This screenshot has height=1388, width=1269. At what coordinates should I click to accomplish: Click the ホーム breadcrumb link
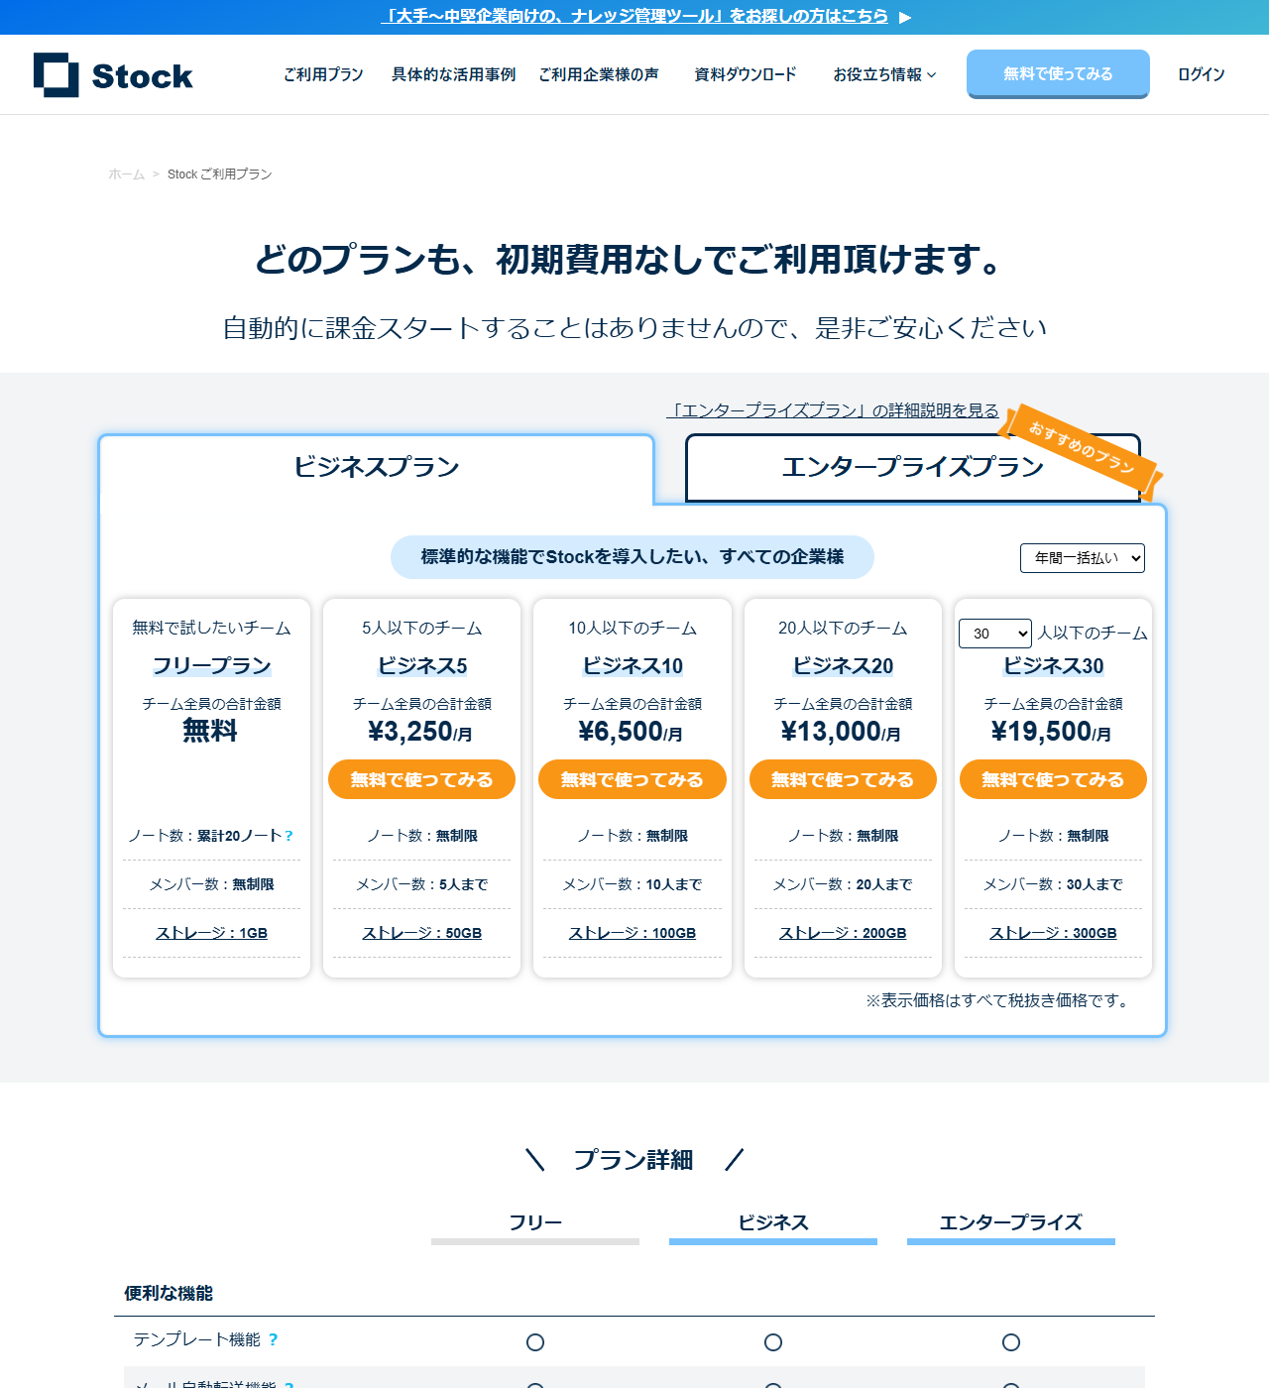(127, 174)
